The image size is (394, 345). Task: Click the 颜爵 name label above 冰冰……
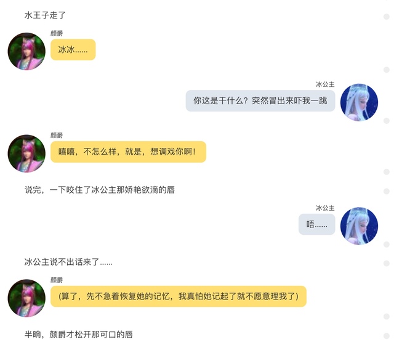coord(57,33)
